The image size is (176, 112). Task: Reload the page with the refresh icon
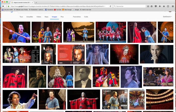tap(110, 6)
